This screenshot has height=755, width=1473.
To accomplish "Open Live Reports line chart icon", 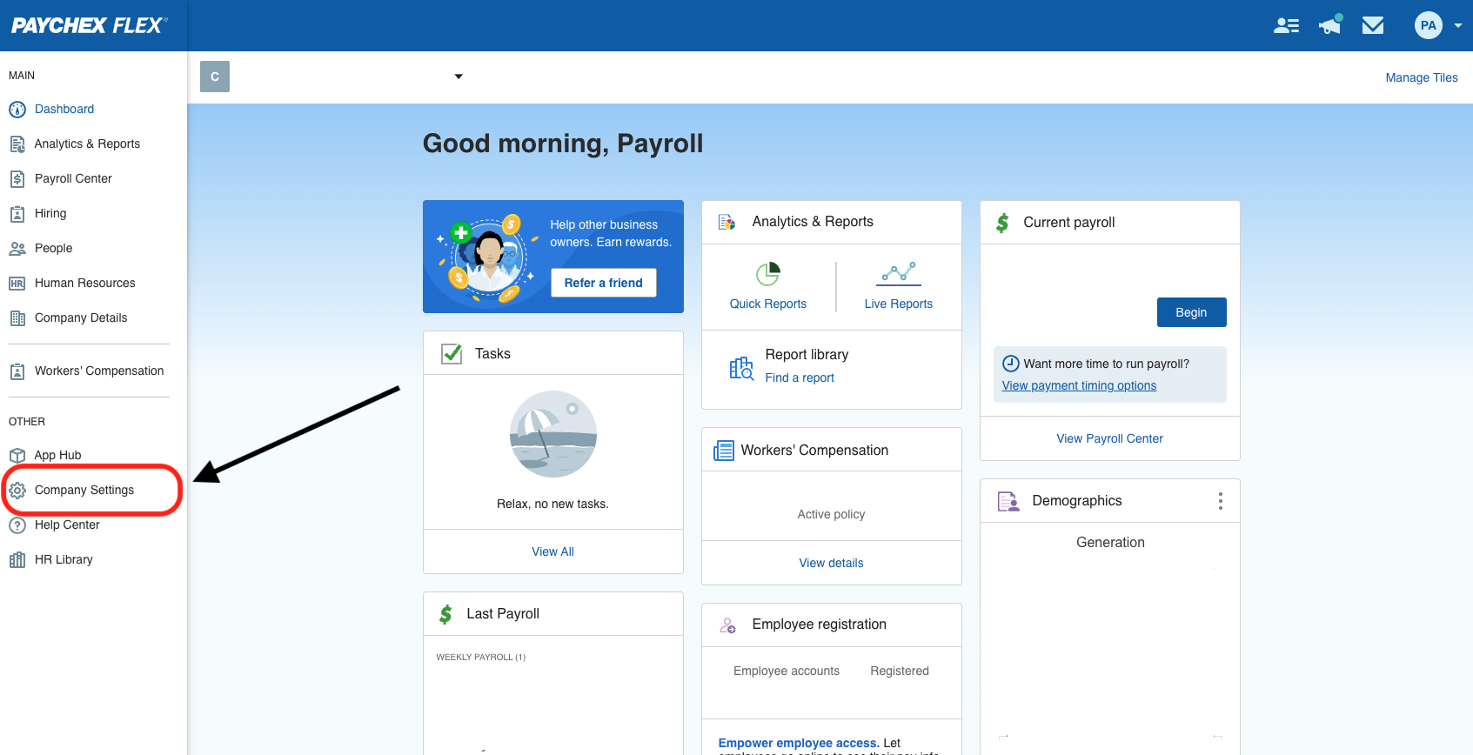I will [x=898, y=273].
